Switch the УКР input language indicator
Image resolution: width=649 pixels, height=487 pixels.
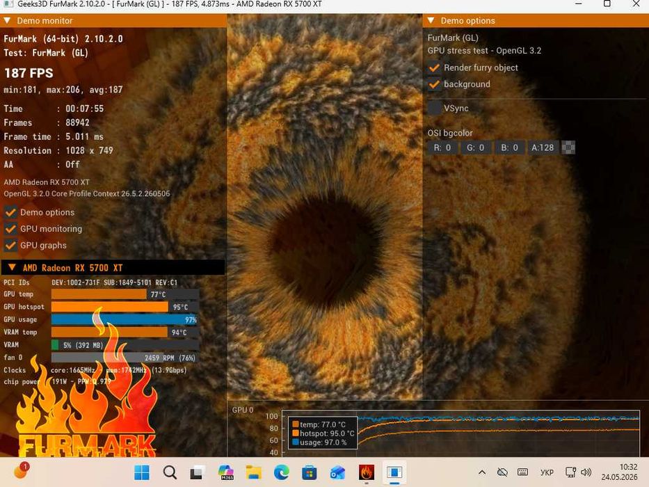(547, 472)
